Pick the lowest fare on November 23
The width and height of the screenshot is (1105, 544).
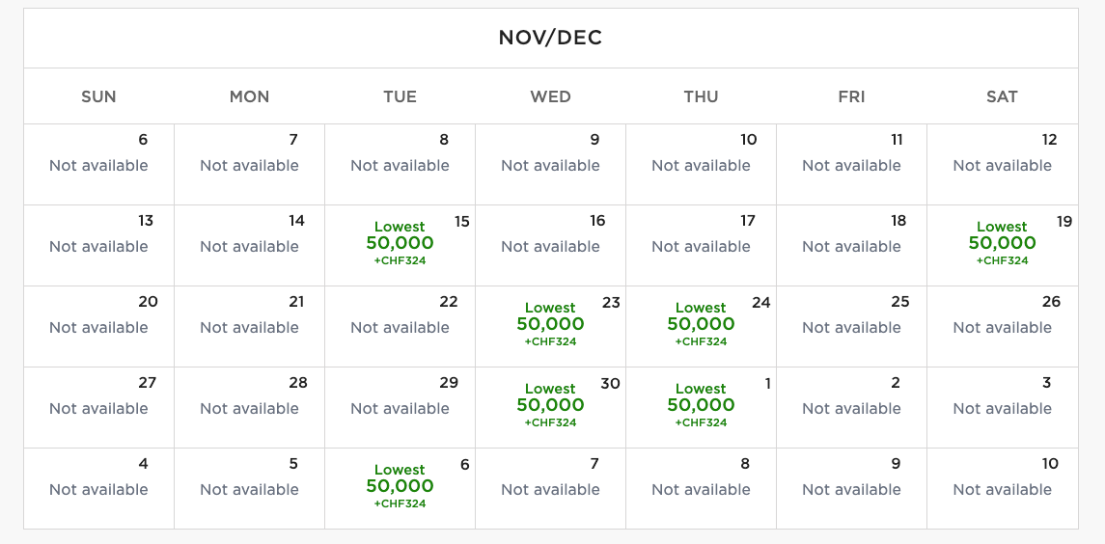[x=550, y=324]
